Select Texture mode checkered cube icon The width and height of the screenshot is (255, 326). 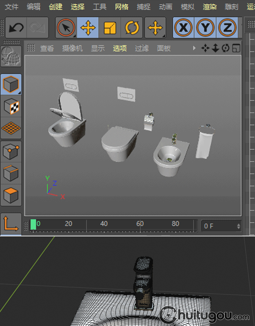tap(11, 106)
